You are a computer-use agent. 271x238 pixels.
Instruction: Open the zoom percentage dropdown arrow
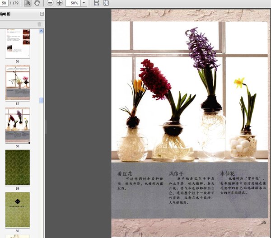pyautogui.click(x=84, y=3)
